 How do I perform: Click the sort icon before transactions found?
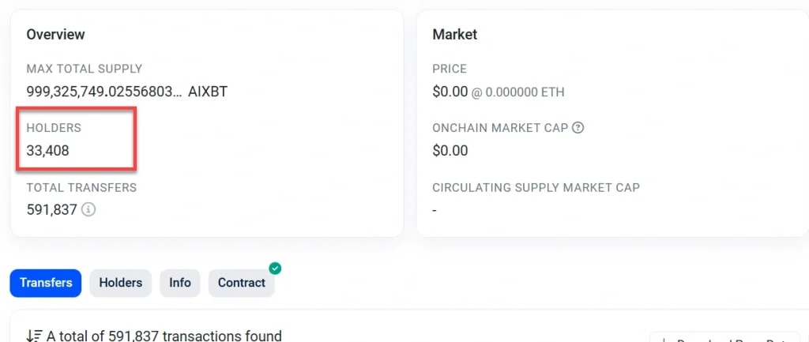tap(33, 336)
